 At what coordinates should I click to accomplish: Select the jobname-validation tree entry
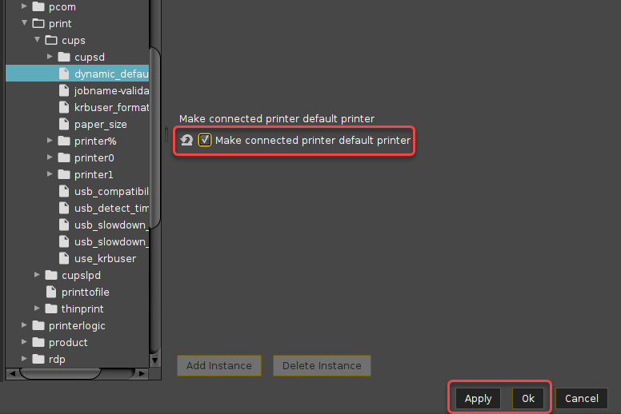(x=110, y=90)
